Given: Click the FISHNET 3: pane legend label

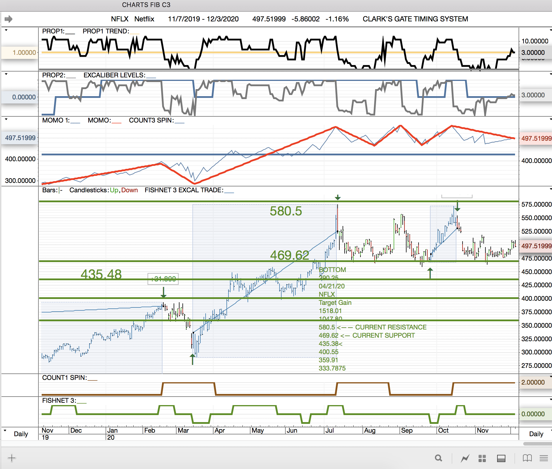Looking at the screenshot, I should (59, 401).
